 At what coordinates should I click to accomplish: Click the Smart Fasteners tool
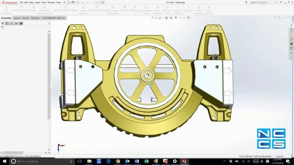click(83, 11)
